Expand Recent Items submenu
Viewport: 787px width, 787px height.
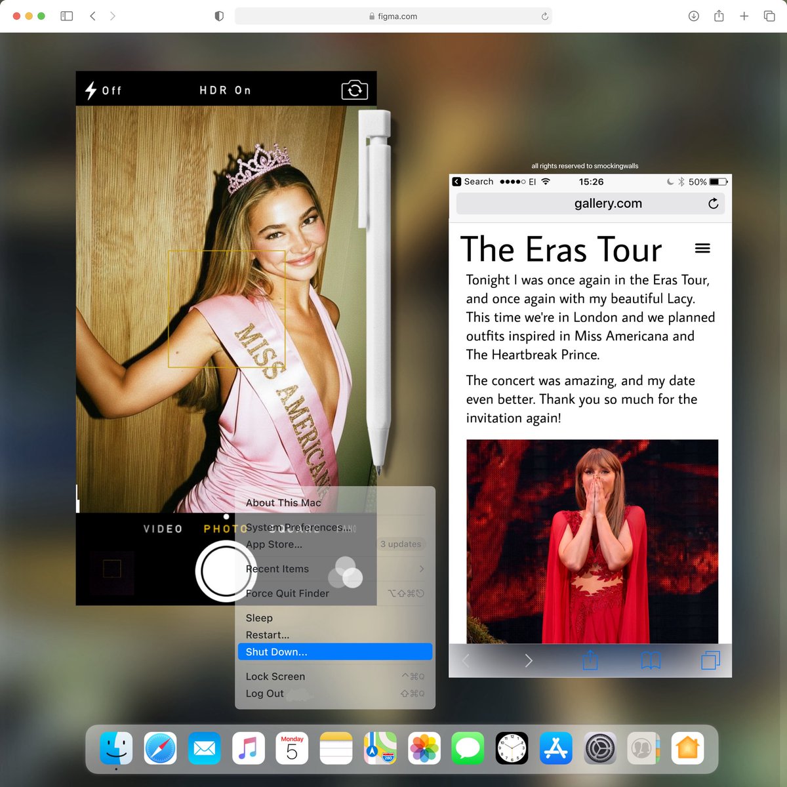click(x=335, y=569)
